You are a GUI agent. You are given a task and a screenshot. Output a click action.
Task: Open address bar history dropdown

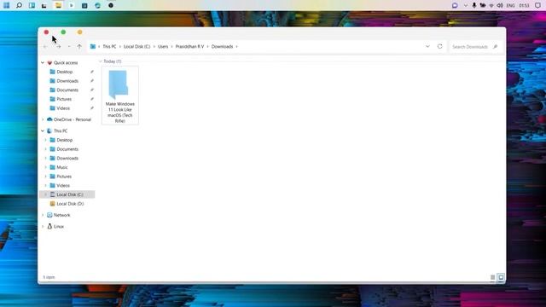pos(427,46)
